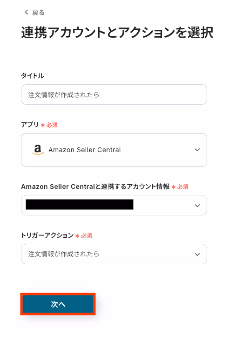Click the タイトル field label
This screenshot has width=242, height=341.
tap(33, 76)
